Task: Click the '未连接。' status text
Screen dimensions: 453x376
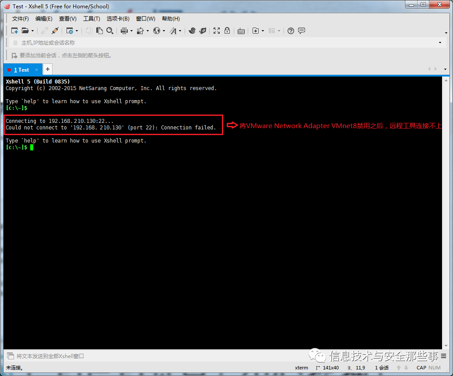Action: (x=14, y=368)
